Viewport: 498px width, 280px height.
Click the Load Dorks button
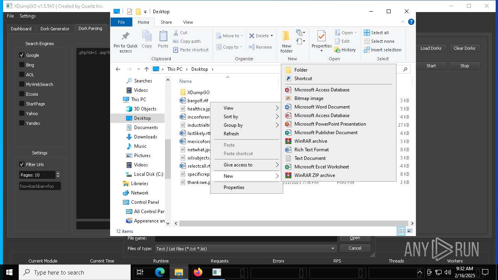[431, 48]
